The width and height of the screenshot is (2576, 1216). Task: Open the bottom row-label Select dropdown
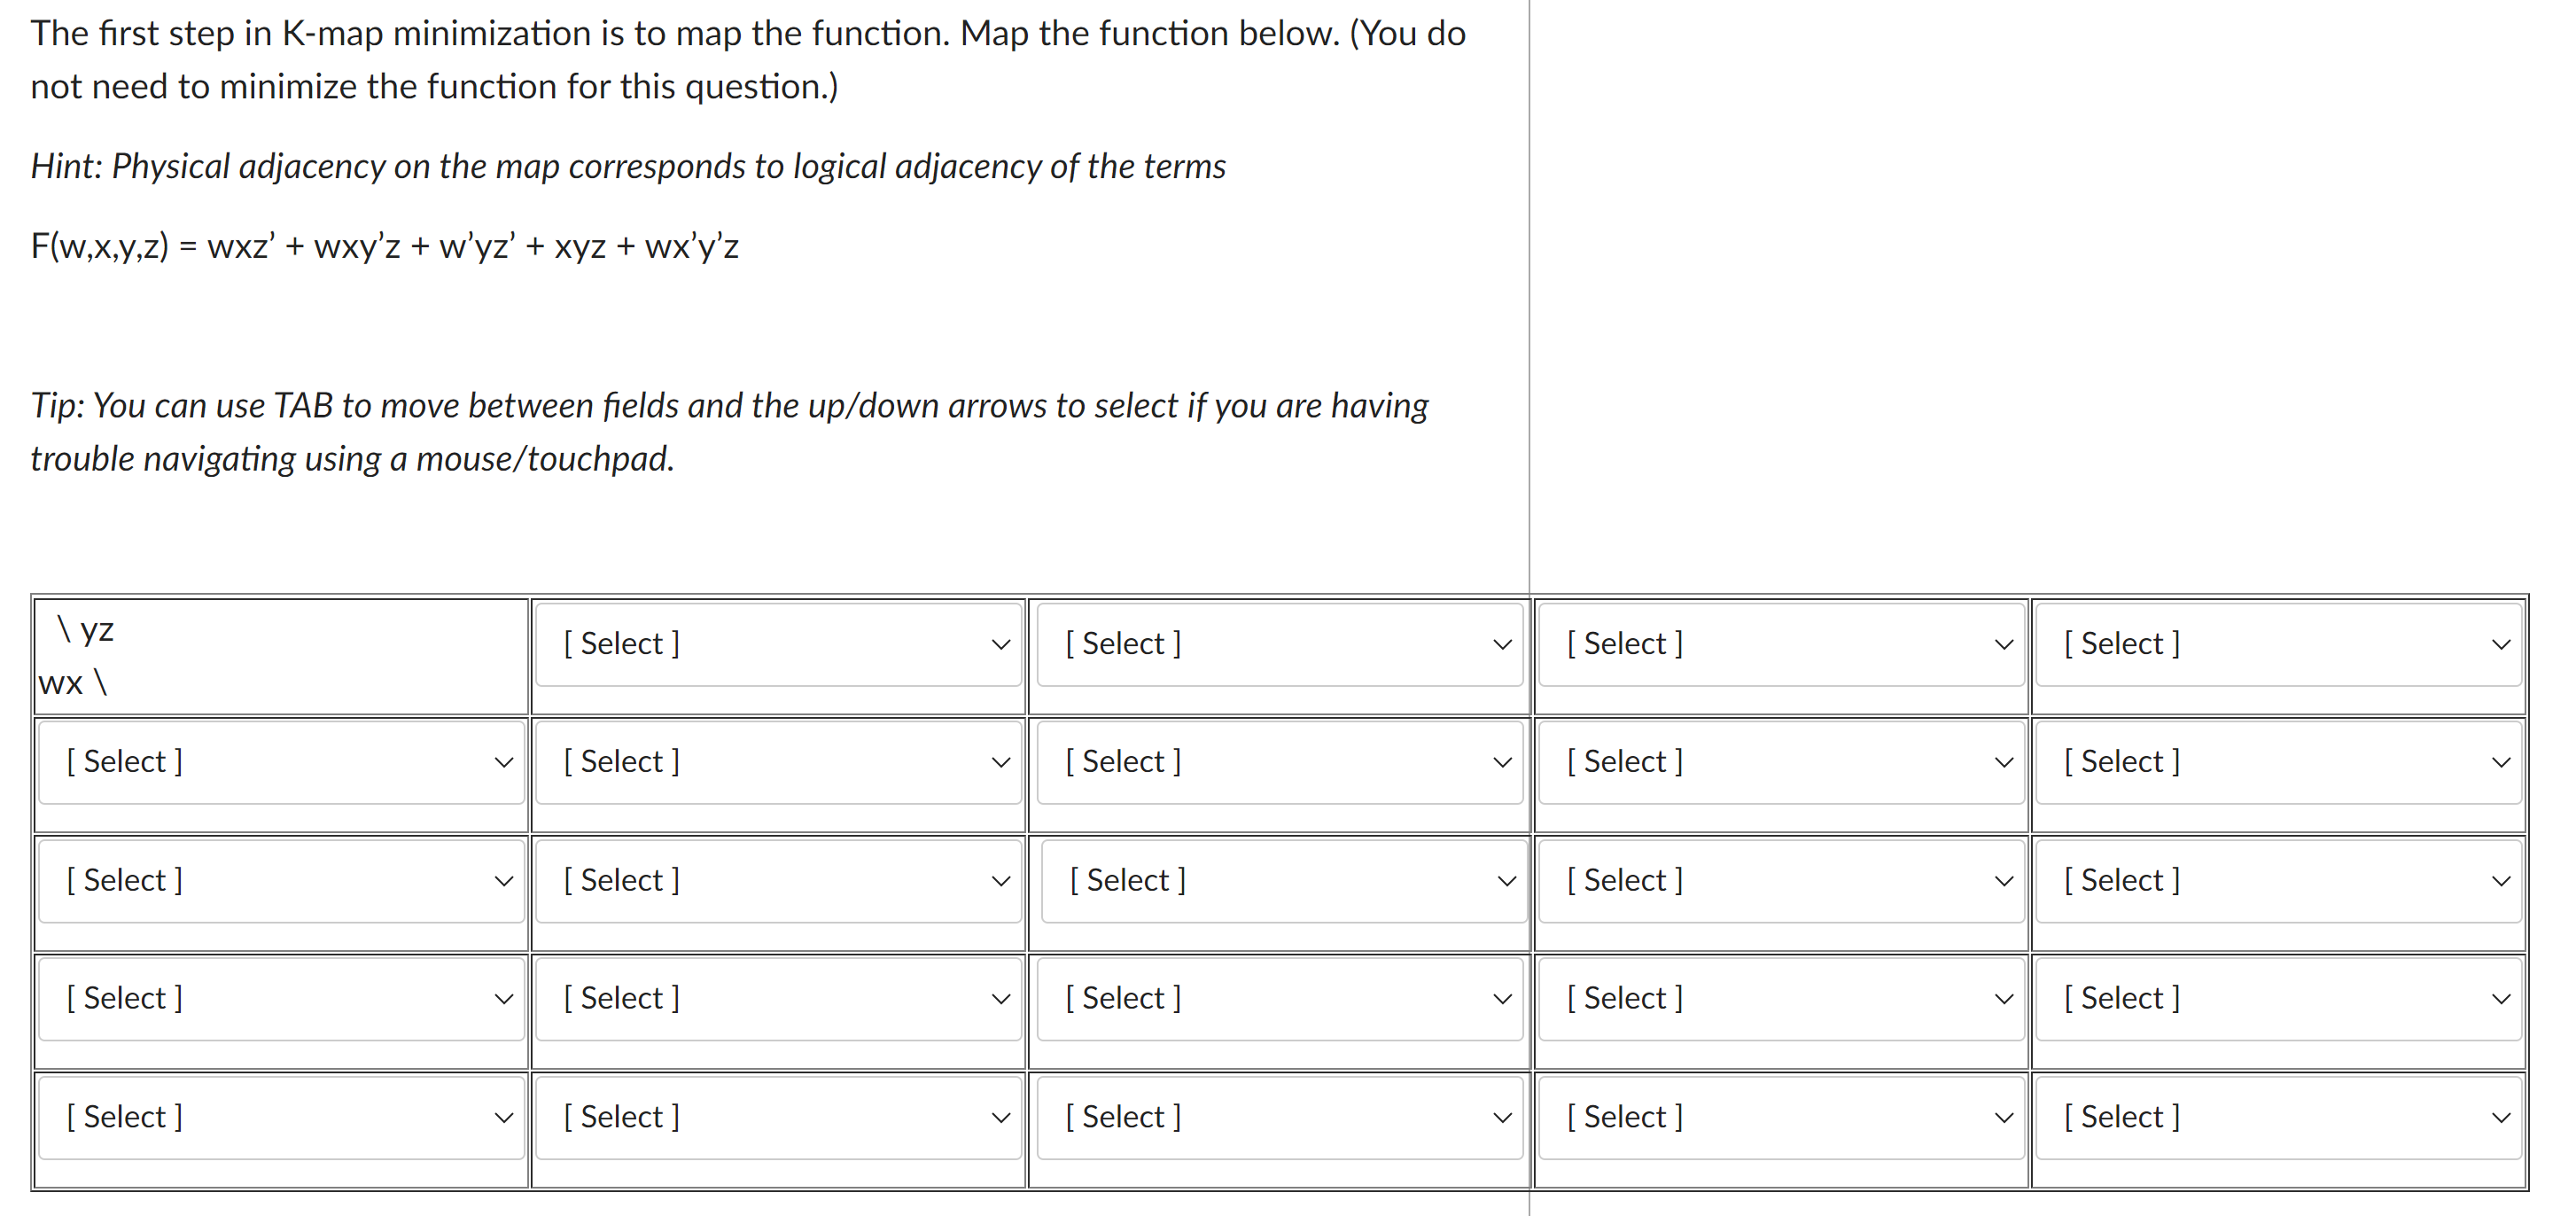280,1117
